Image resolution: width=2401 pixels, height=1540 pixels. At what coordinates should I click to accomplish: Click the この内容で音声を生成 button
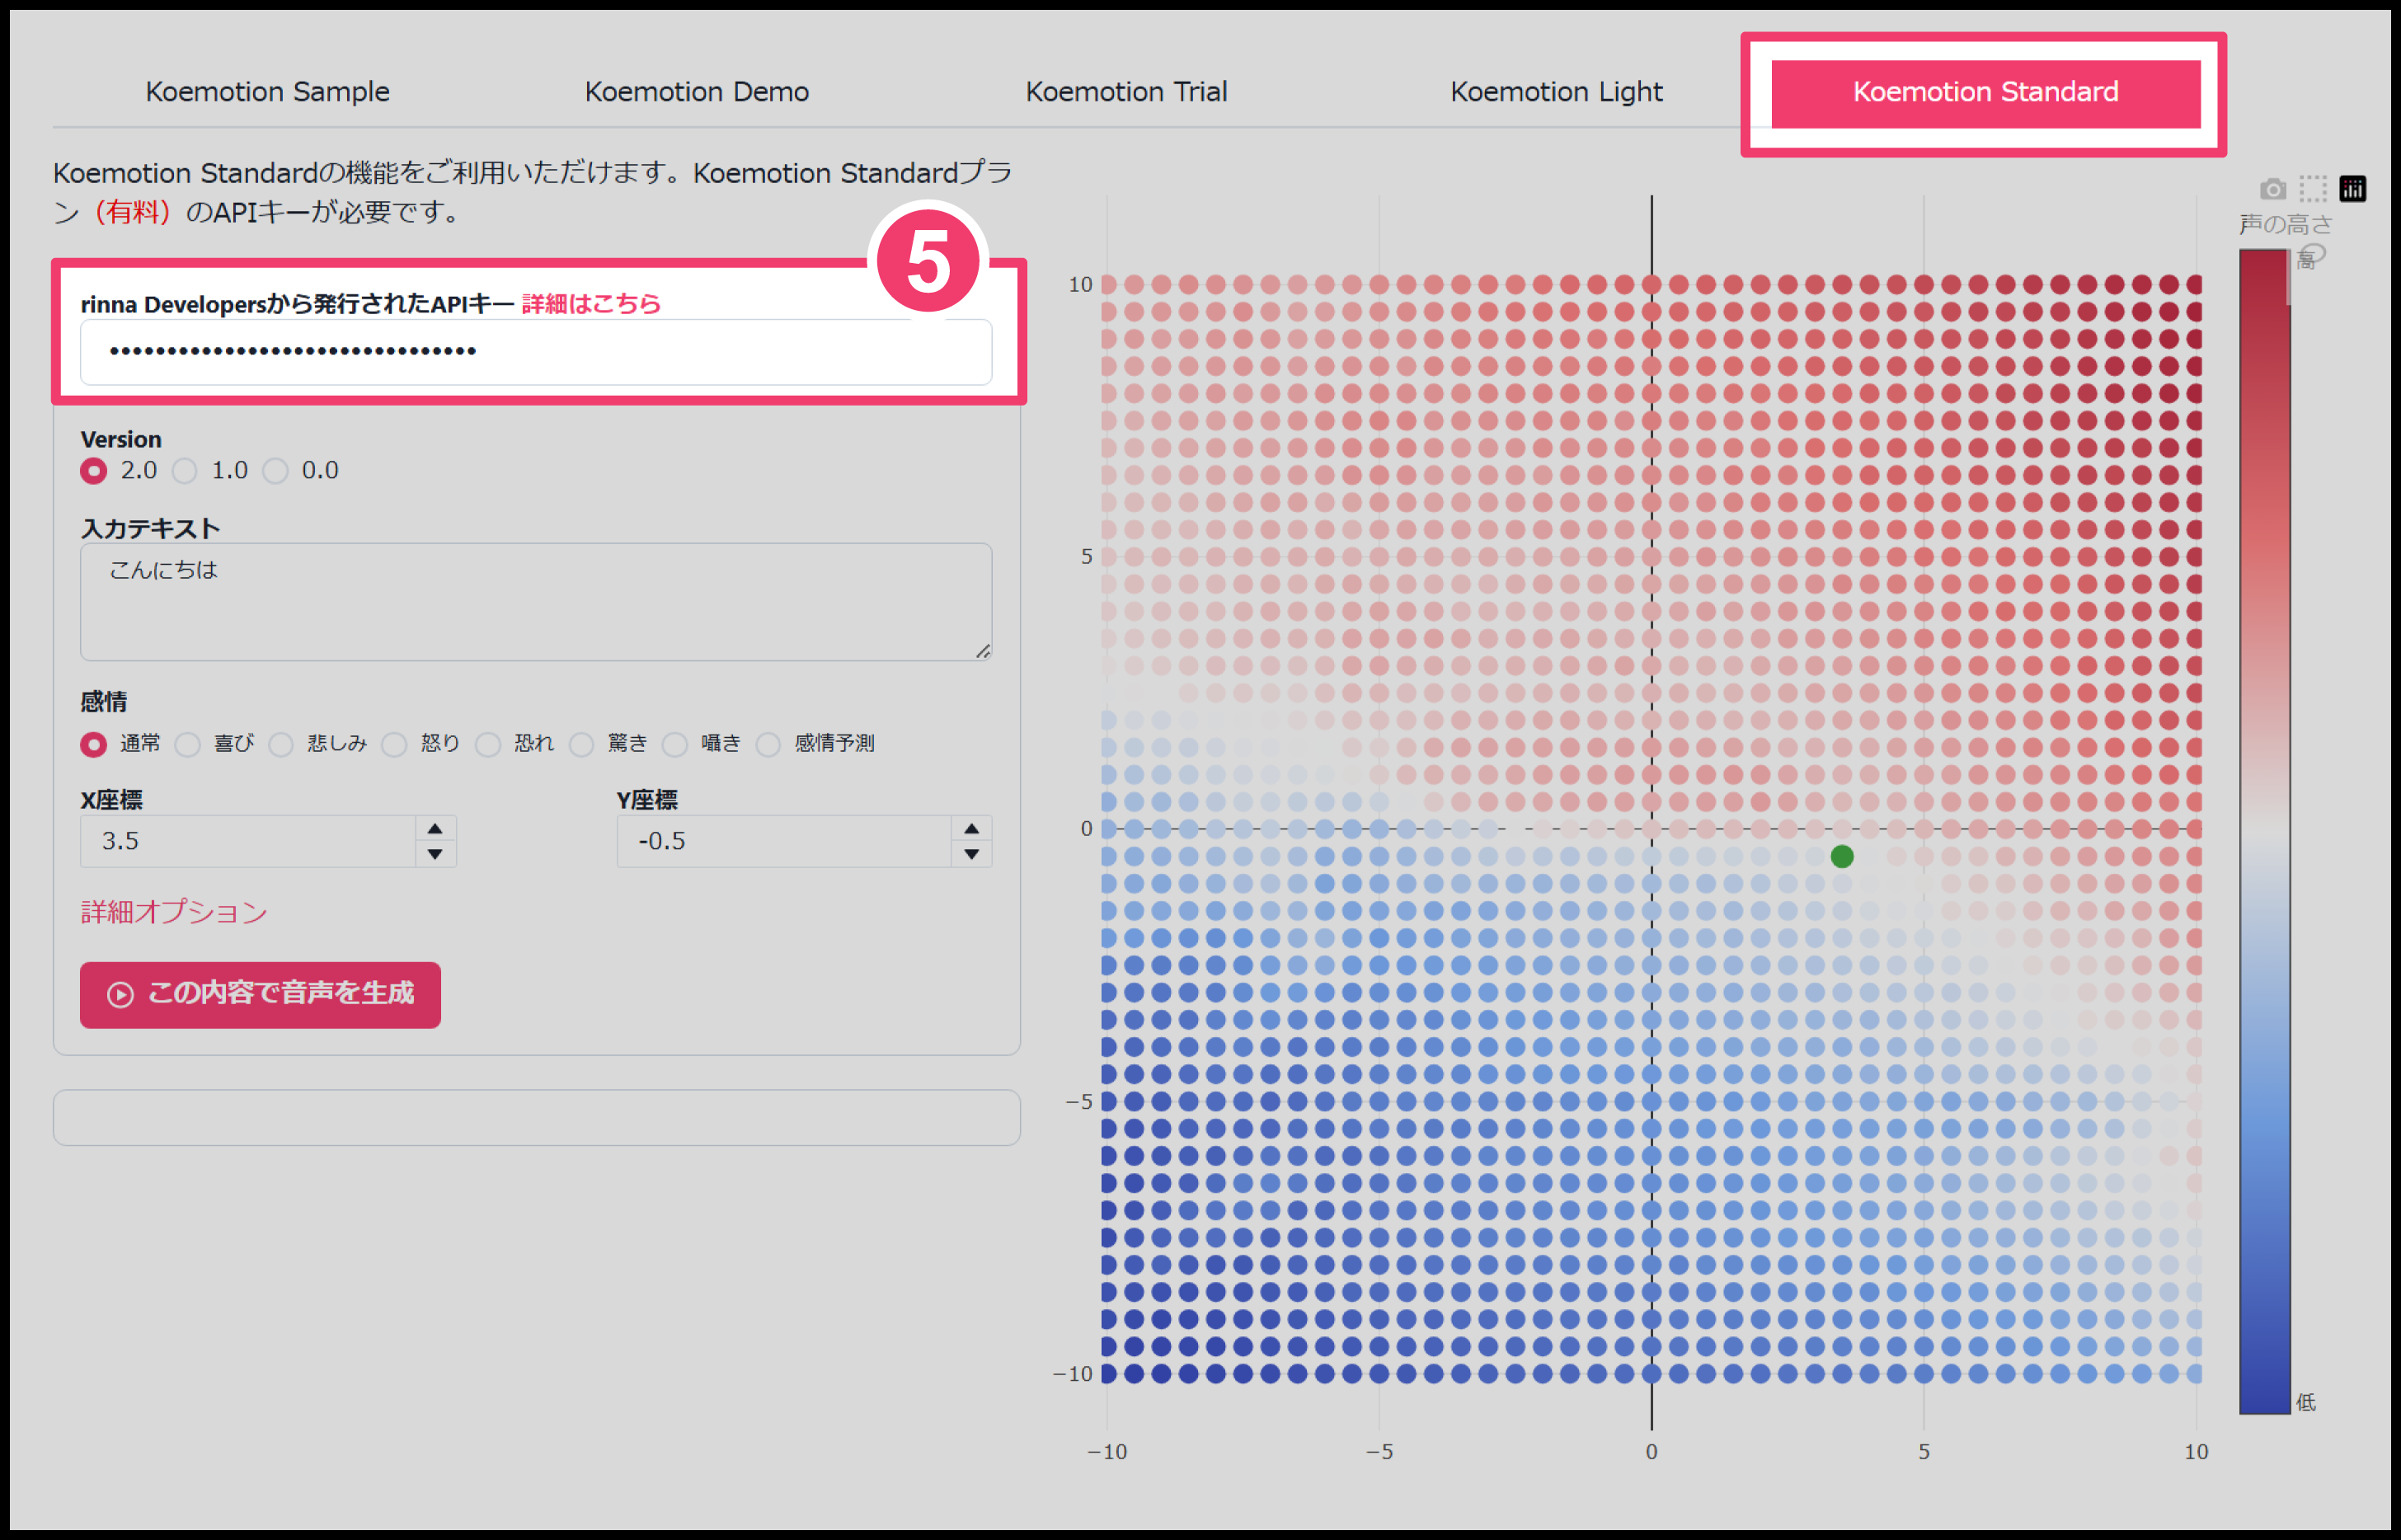coord(260,994)
